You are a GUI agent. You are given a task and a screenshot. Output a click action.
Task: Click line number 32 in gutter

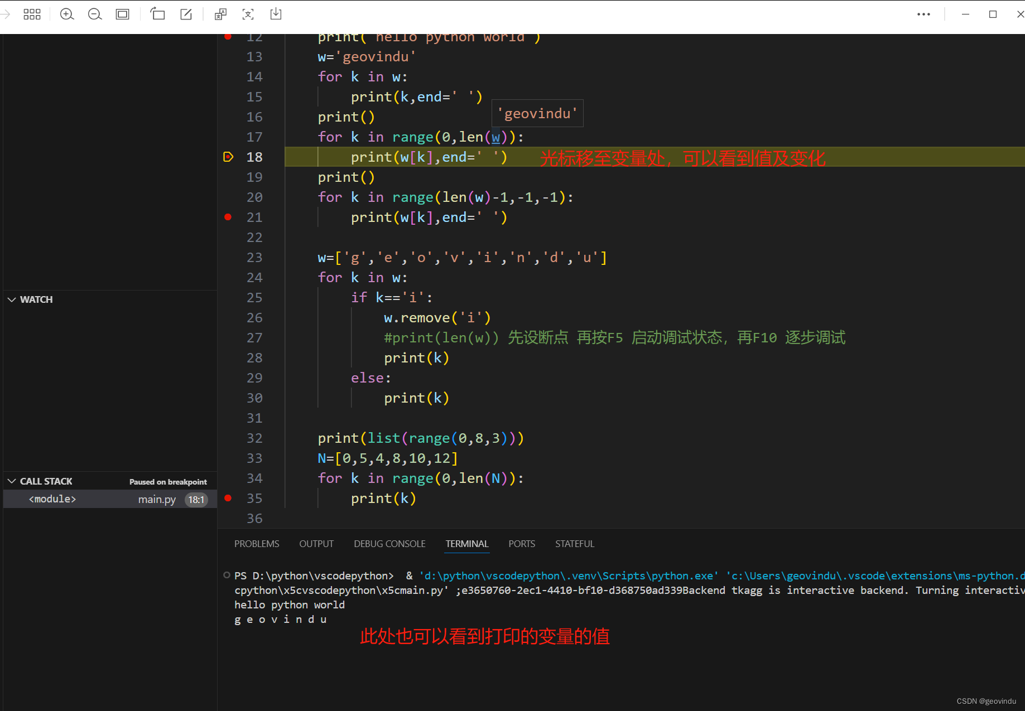pyautogui.click(x=254, y=438)
